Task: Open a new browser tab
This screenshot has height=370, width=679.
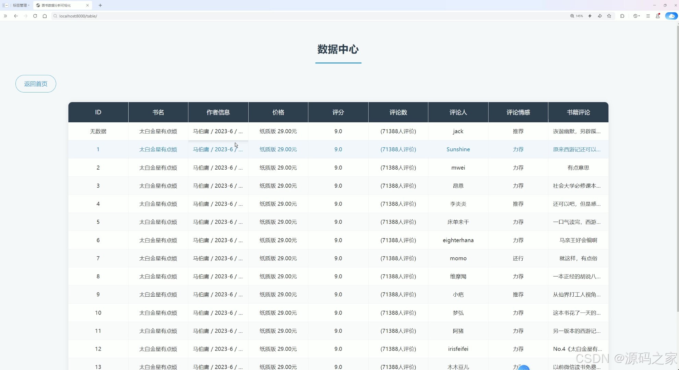Action: (x=100, y=5)
